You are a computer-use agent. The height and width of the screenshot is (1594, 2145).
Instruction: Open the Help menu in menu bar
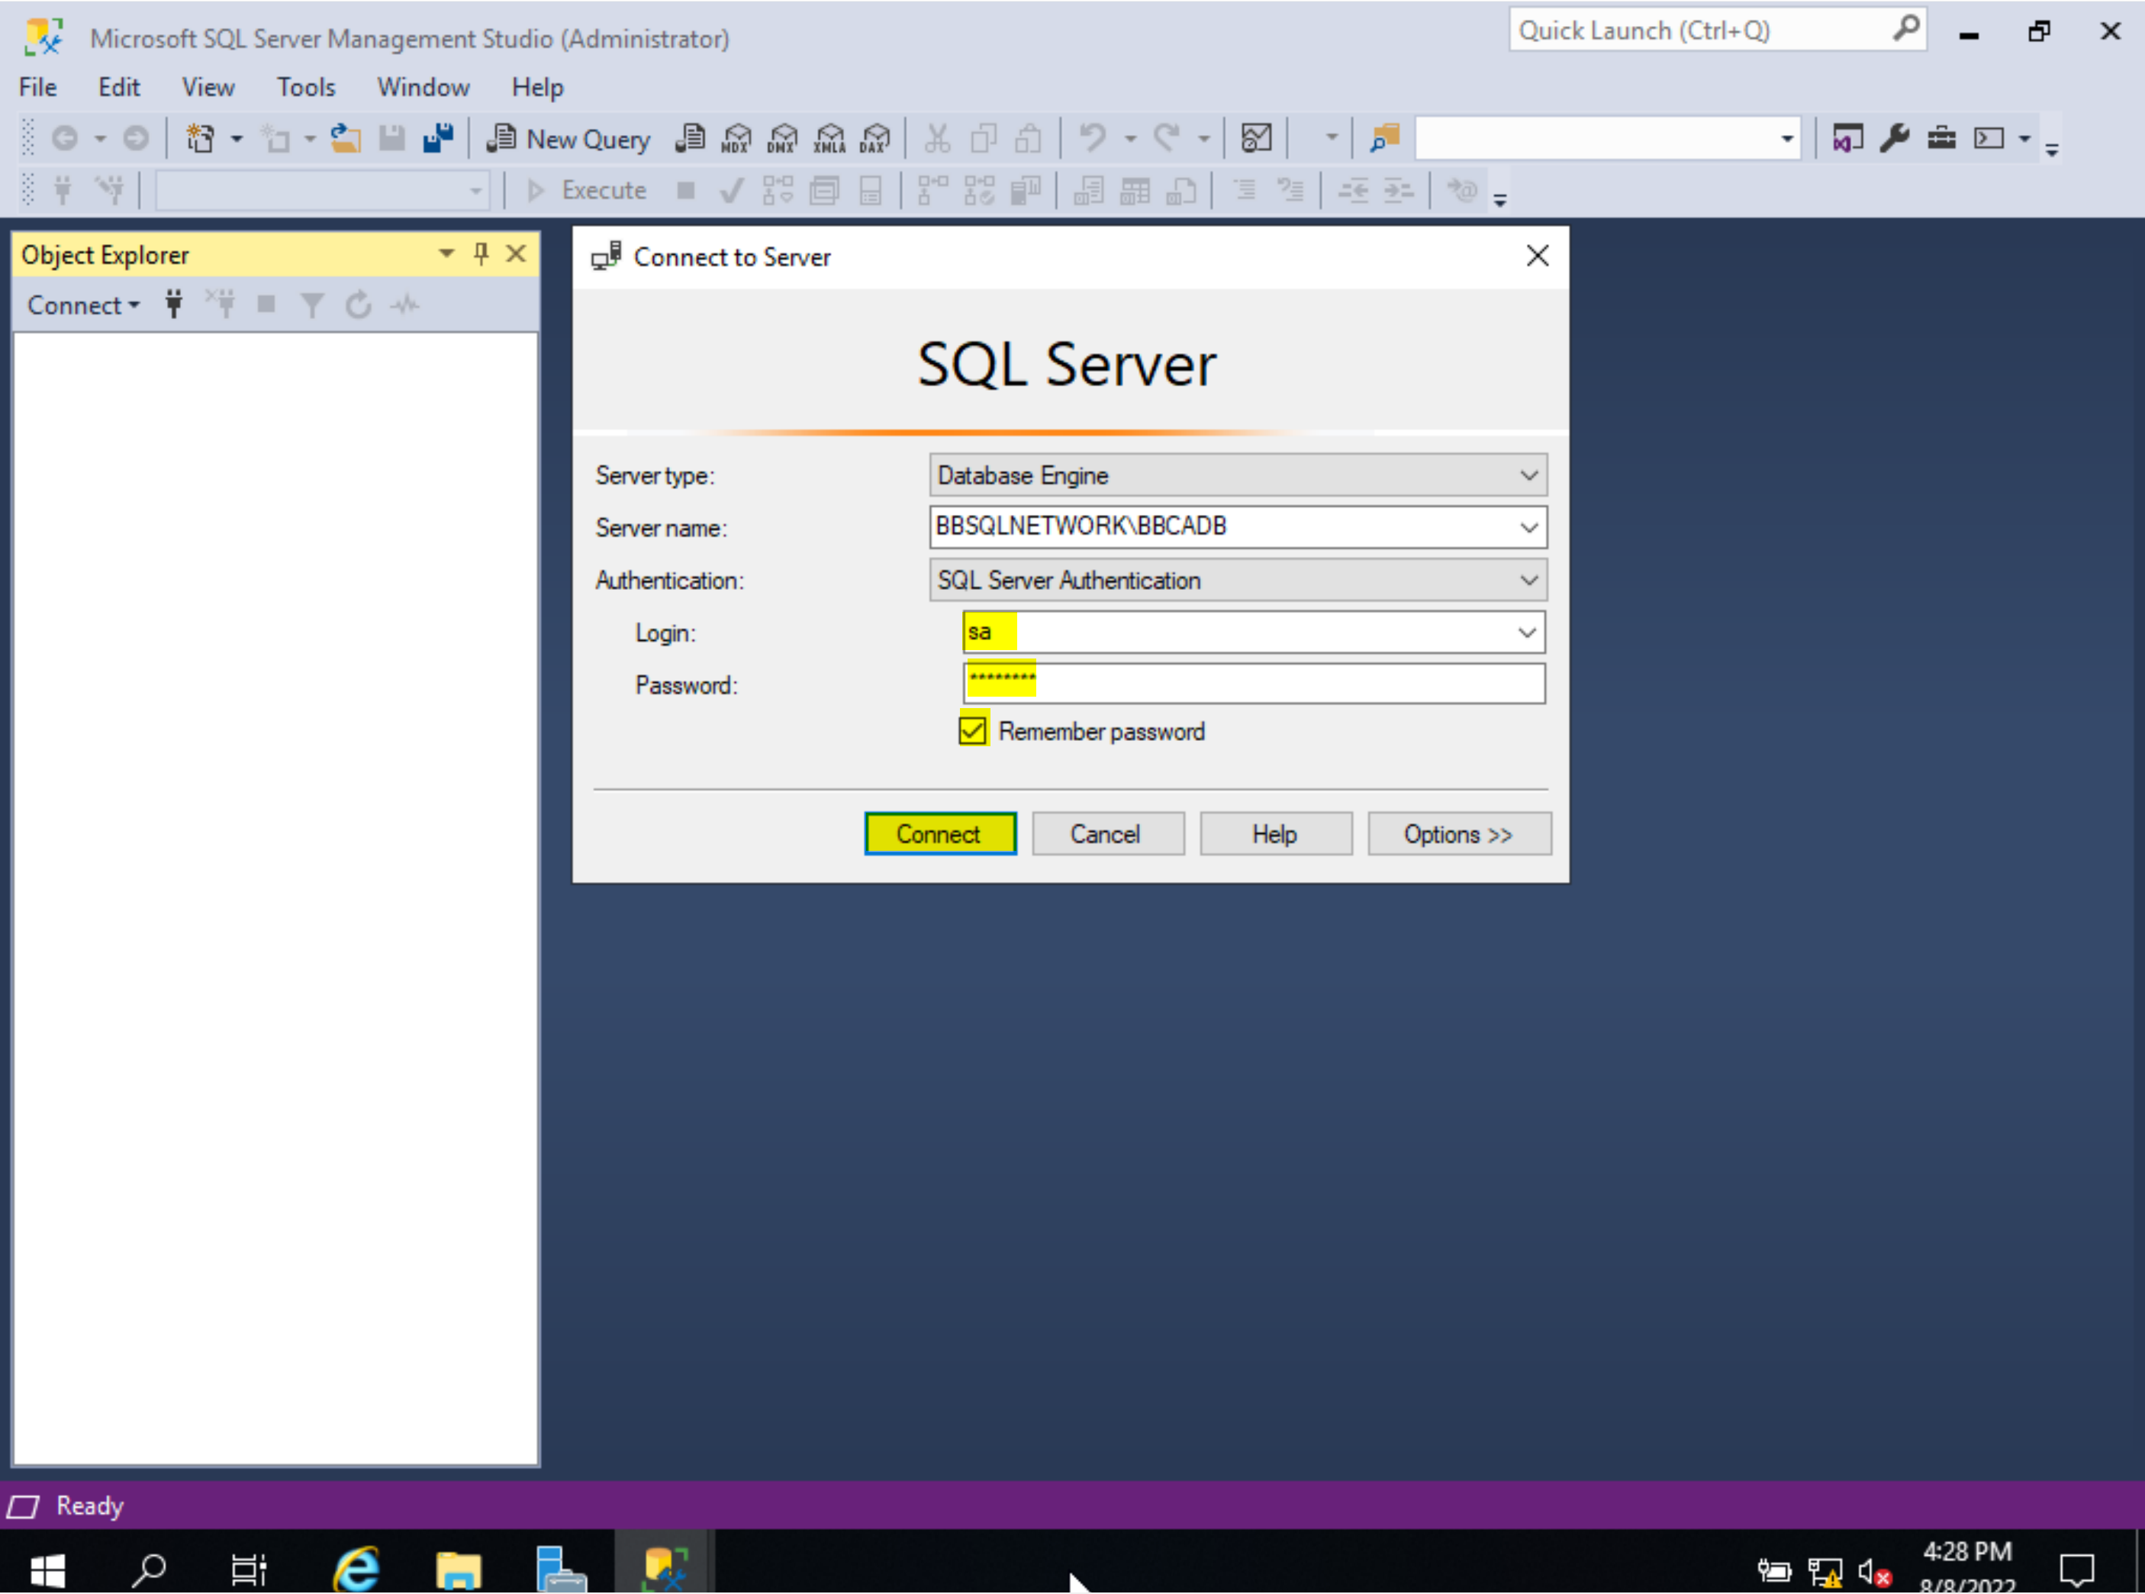point(537,87)
